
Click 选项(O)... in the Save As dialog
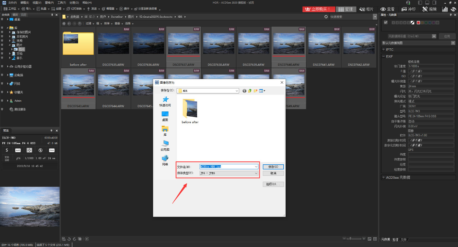(273, 184)
